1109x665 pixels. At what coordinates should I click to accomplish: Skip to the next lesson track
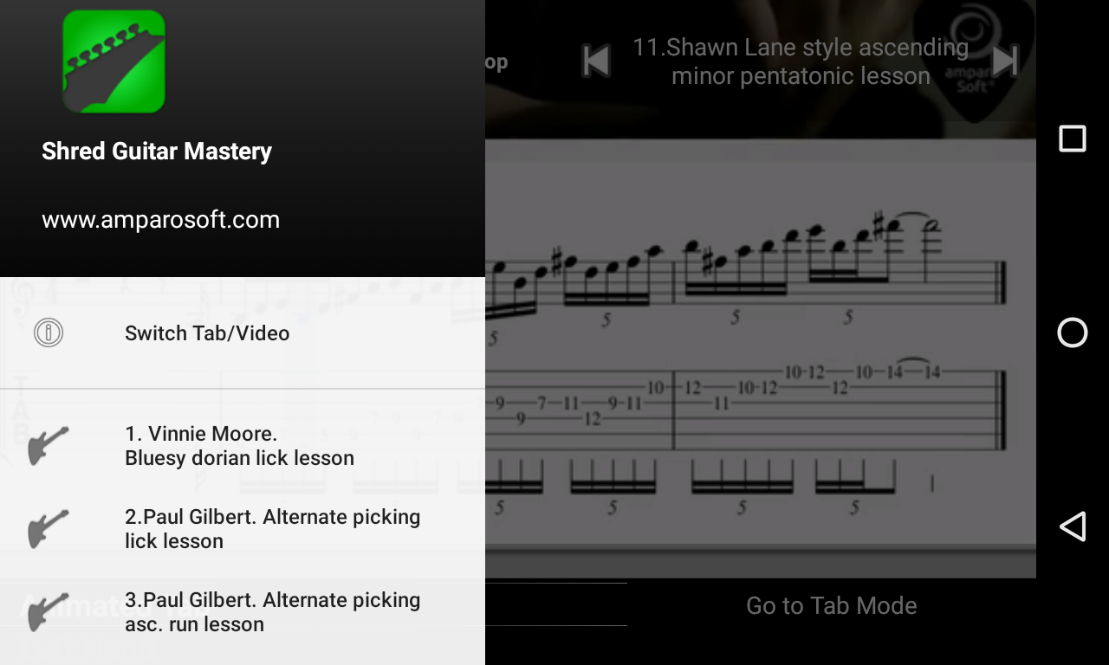[1005, 61]
